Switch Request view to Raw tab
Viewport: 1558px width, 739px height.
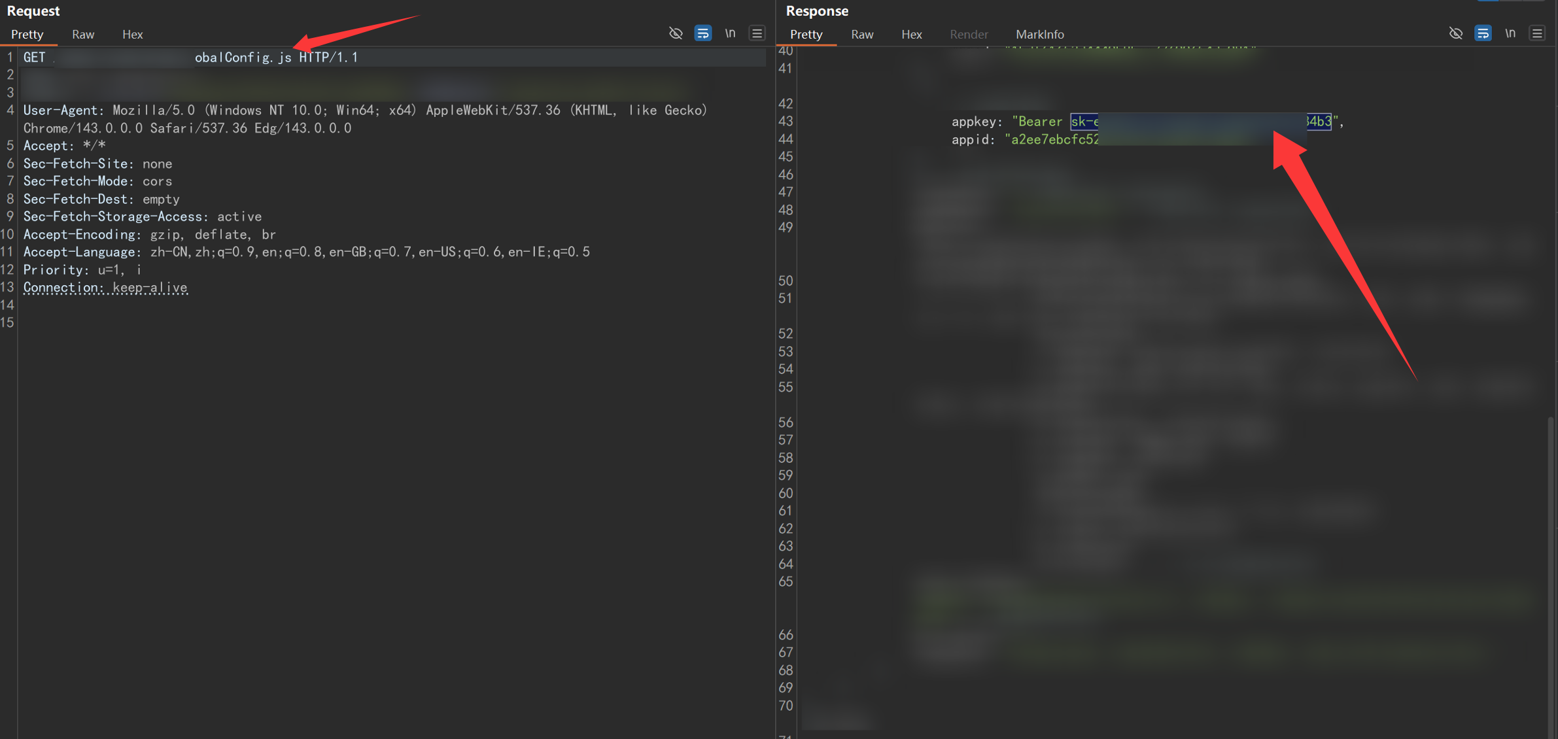pos(83,34)
